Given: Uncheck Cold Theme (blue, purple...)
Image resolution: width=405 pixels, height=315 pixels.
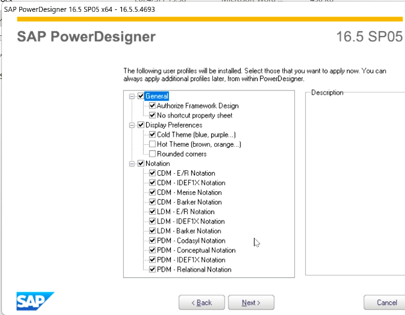Looking at the screenshot, I should (152, 134).
